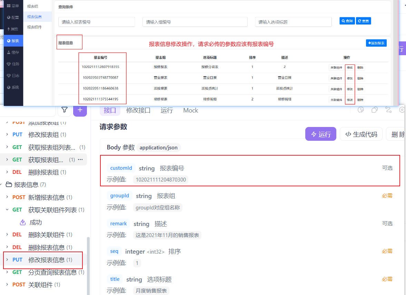This screenshot has width=406, height=295.
Task: Click the blue 重置 reset button
Action: (363, 21)
